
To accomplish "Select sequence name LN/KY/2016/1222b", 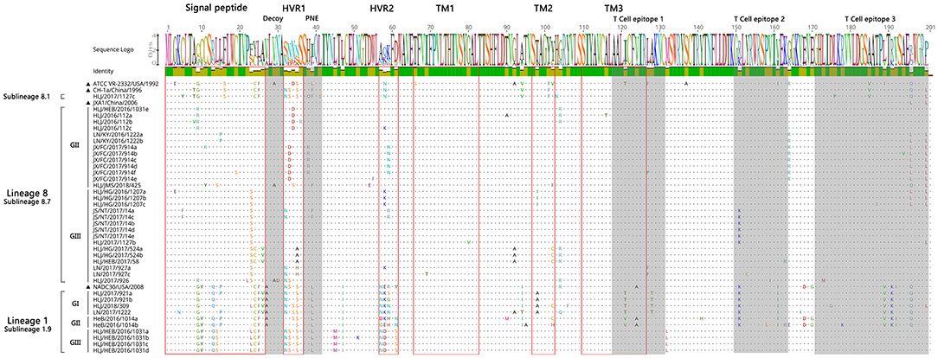I will 118,140.
